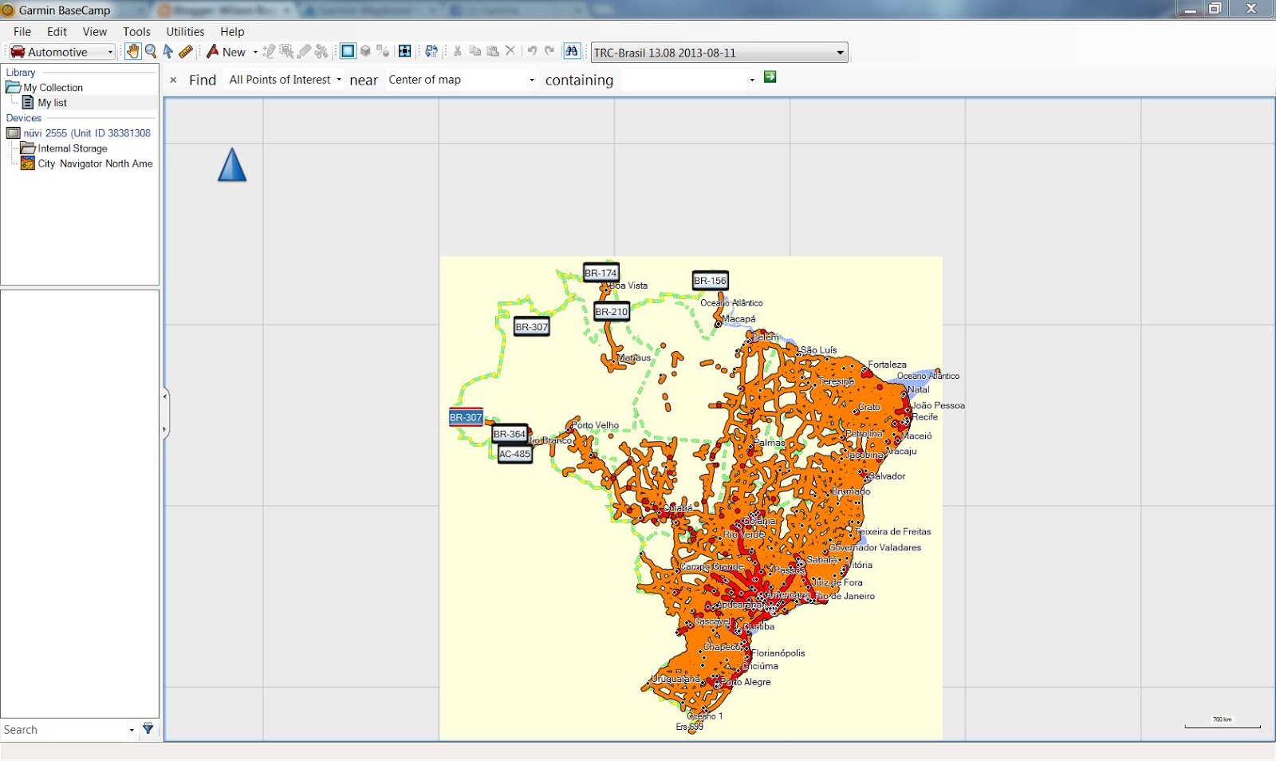The height and width of the screenshot is (761, 1276).
Task: Select the Measure ruler tool
Action: (x=186, y=52)
